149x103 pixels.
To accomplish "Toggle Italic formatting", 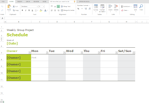I will 26,10.
